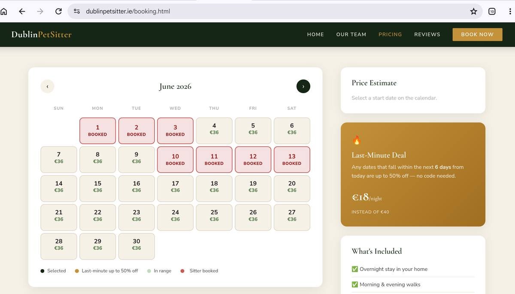Click the Last-Minute Deal heading
Viewport: 515px width, 294px height.
[379, 155]
